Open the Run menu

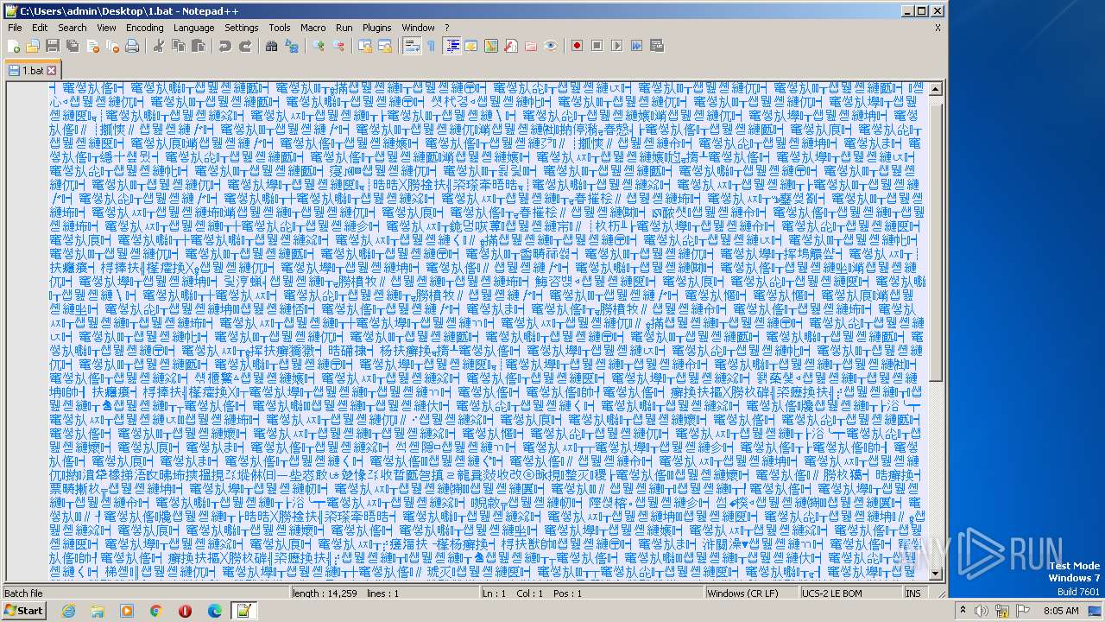(x=344, y=28)
